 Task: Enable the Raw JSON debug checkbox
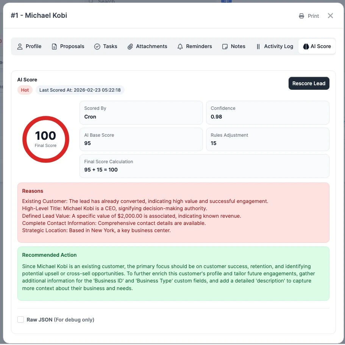click(20, 319)
